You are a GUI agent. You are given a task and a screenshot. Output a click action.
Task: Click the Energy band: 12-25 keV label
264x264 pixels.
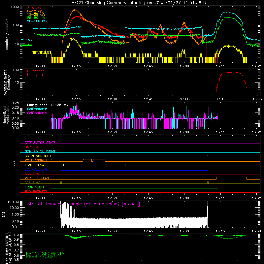coord(48,105)
